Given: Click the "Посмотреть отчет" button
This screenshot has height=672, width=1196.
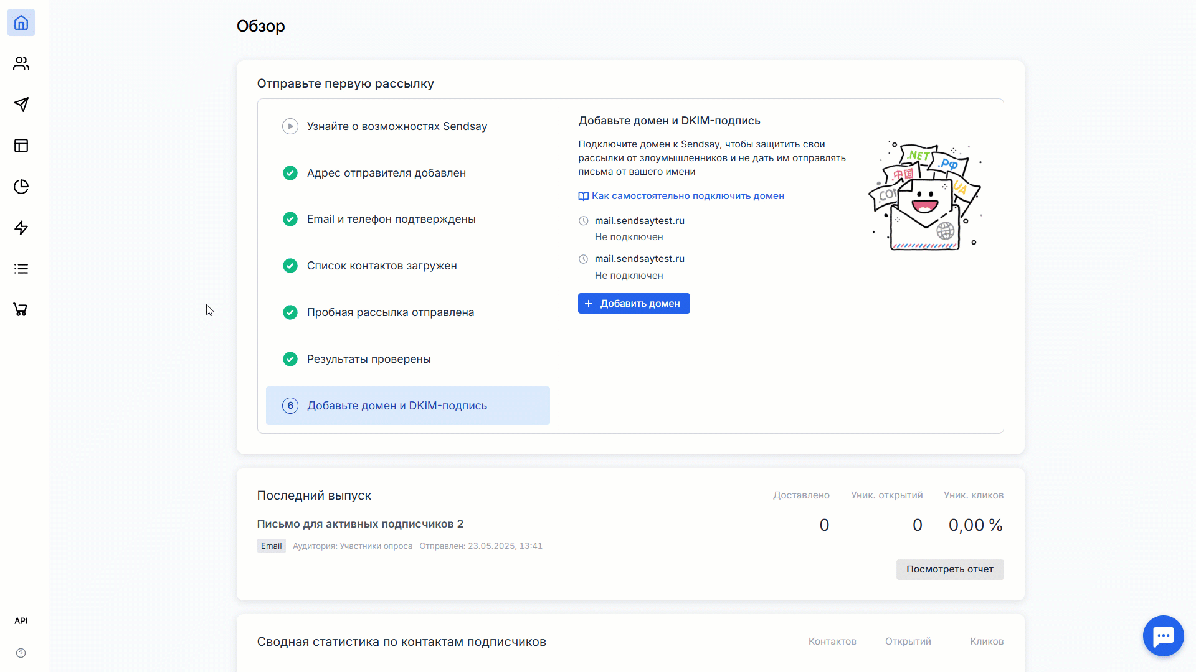Looking at the screenshot, I should (x=949, y=569).
